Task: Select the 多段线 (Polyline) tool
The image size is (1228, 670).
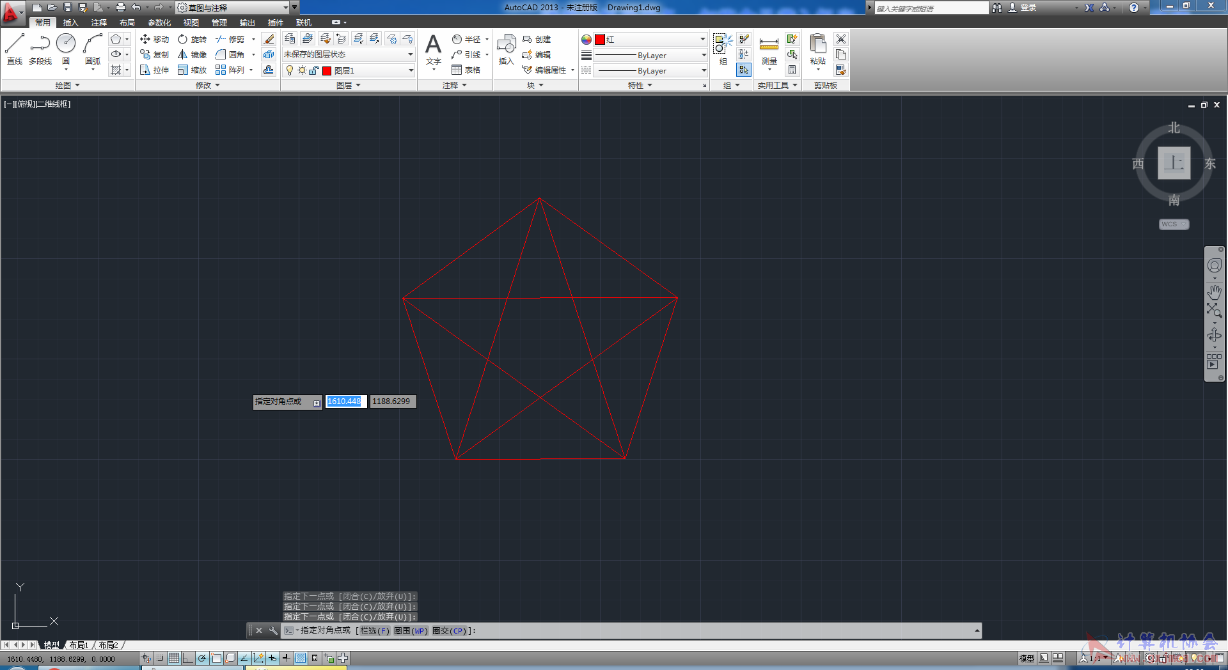Action: (40, 49)
